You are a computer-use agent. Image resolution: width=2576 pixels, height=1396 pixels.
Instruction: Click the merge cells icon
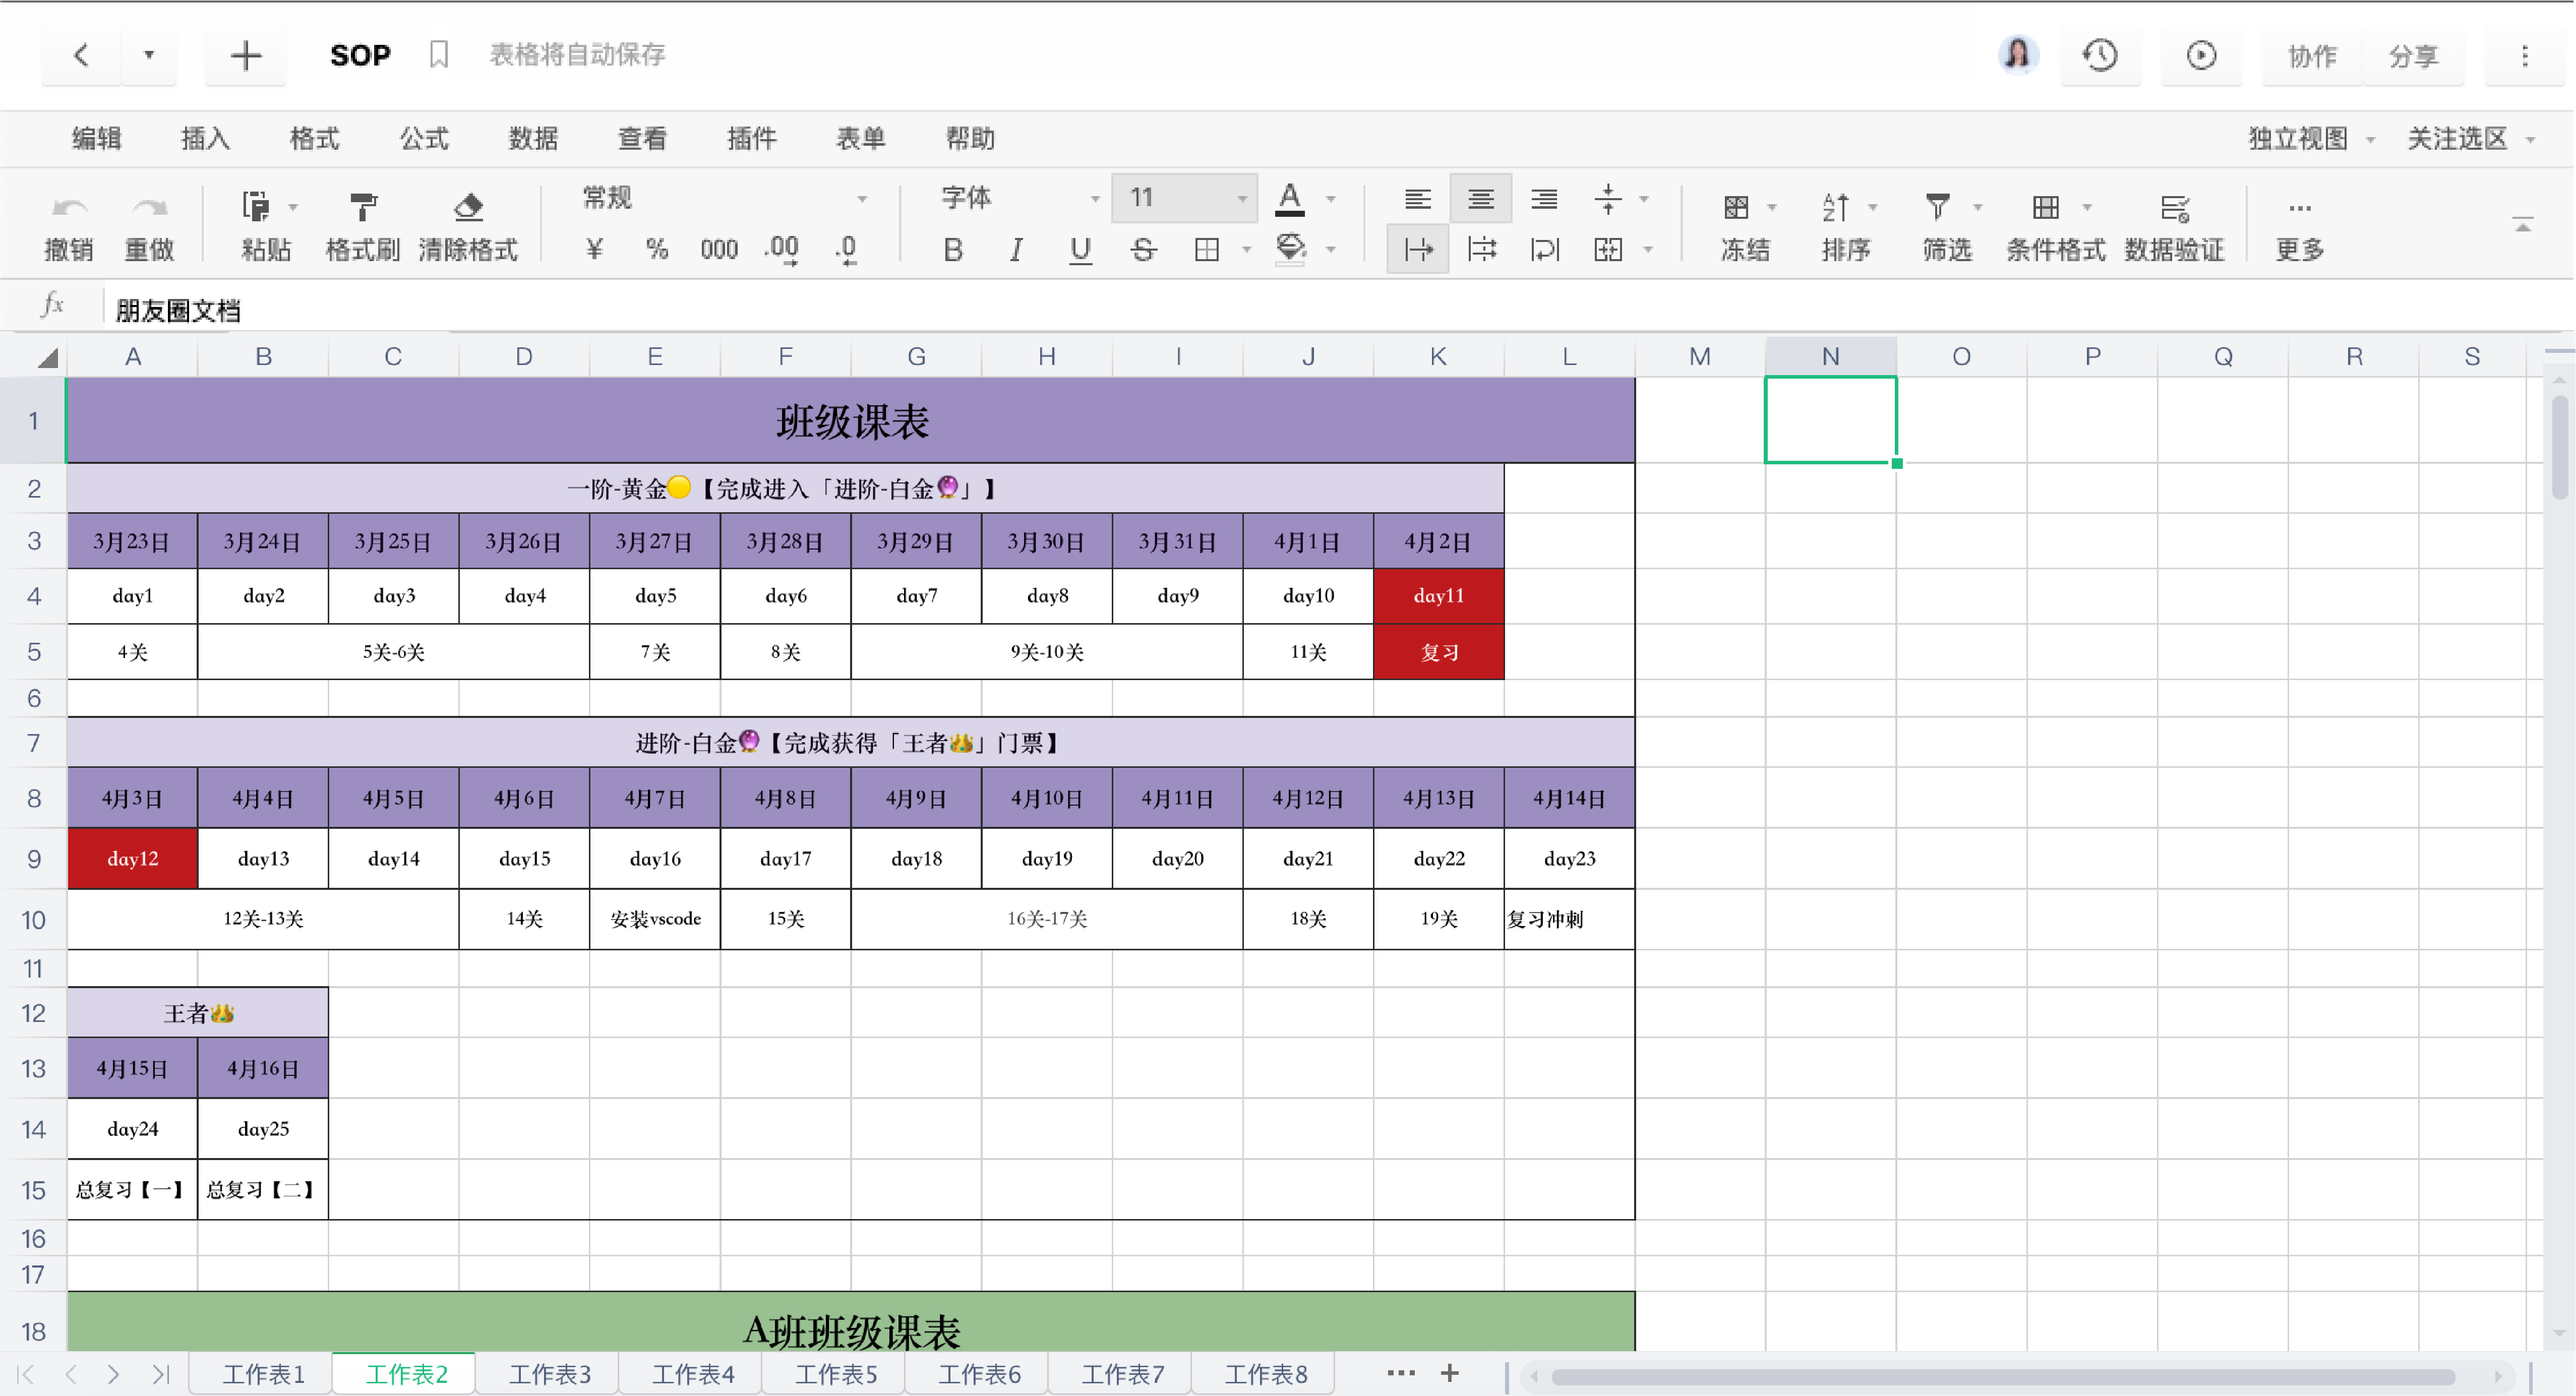[x=1608, y=249]
